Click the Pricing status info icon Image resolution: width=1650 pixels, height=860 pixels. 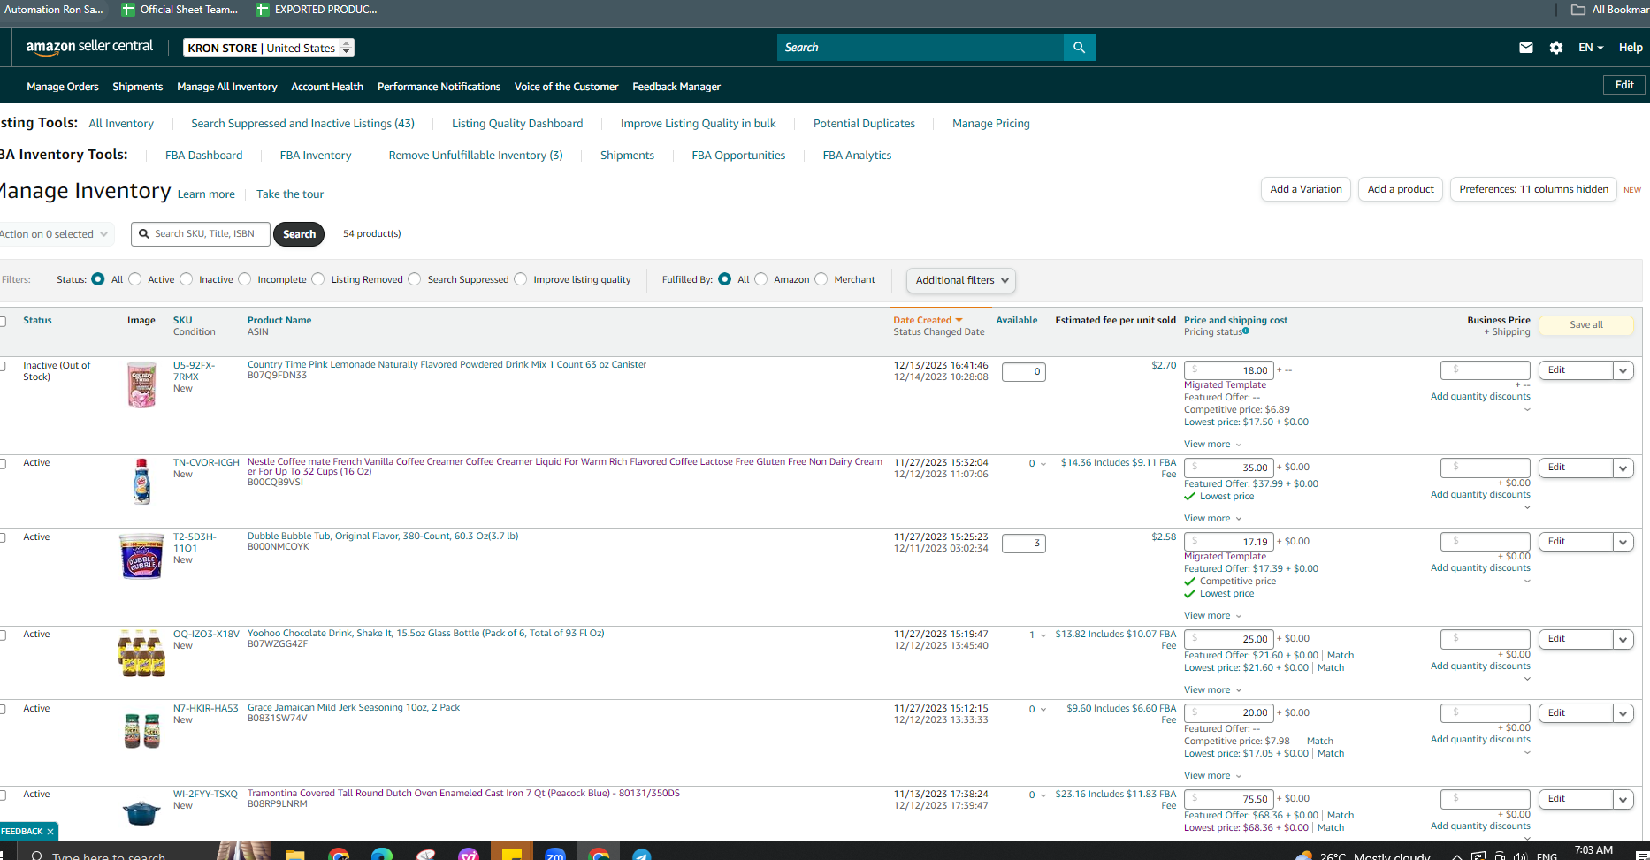[x=1246, y=331]
